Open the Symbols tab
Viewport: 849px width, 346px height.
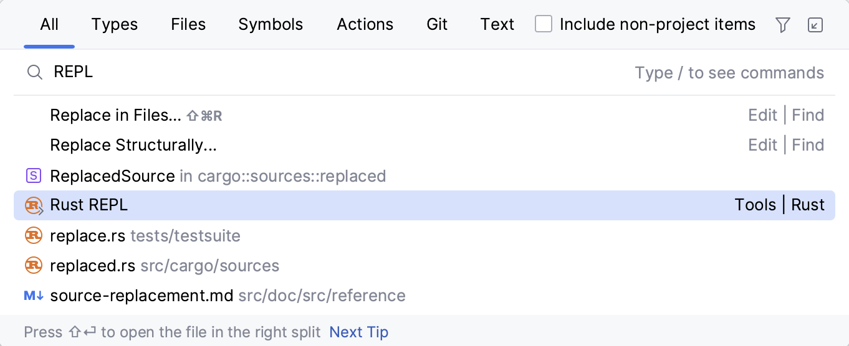[271, 24]
